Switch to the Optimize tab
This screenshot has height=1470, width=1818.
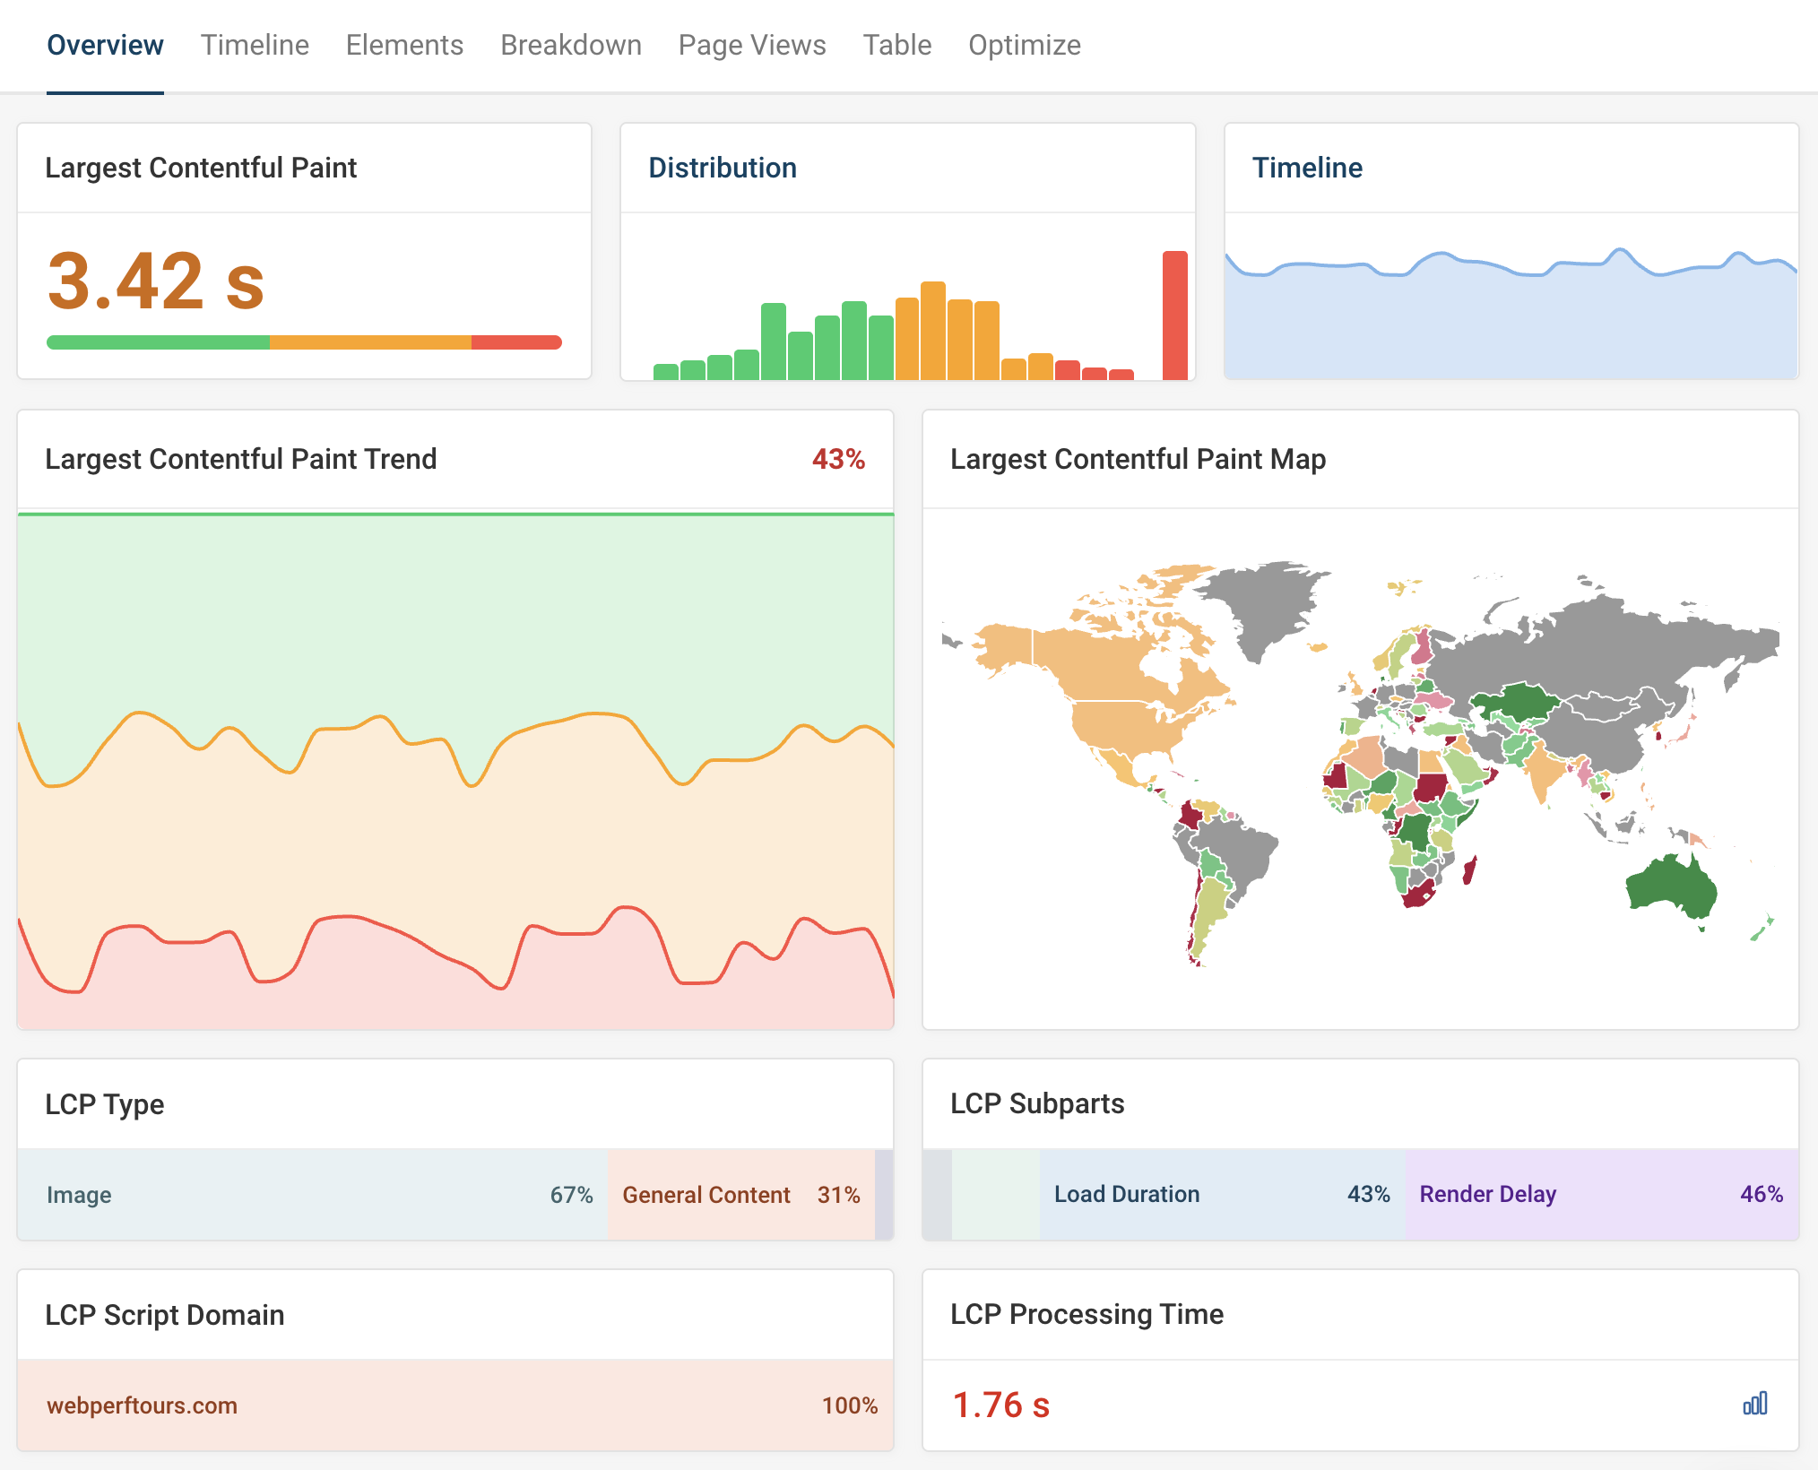pyautogui.click(x=1024, y=45)
